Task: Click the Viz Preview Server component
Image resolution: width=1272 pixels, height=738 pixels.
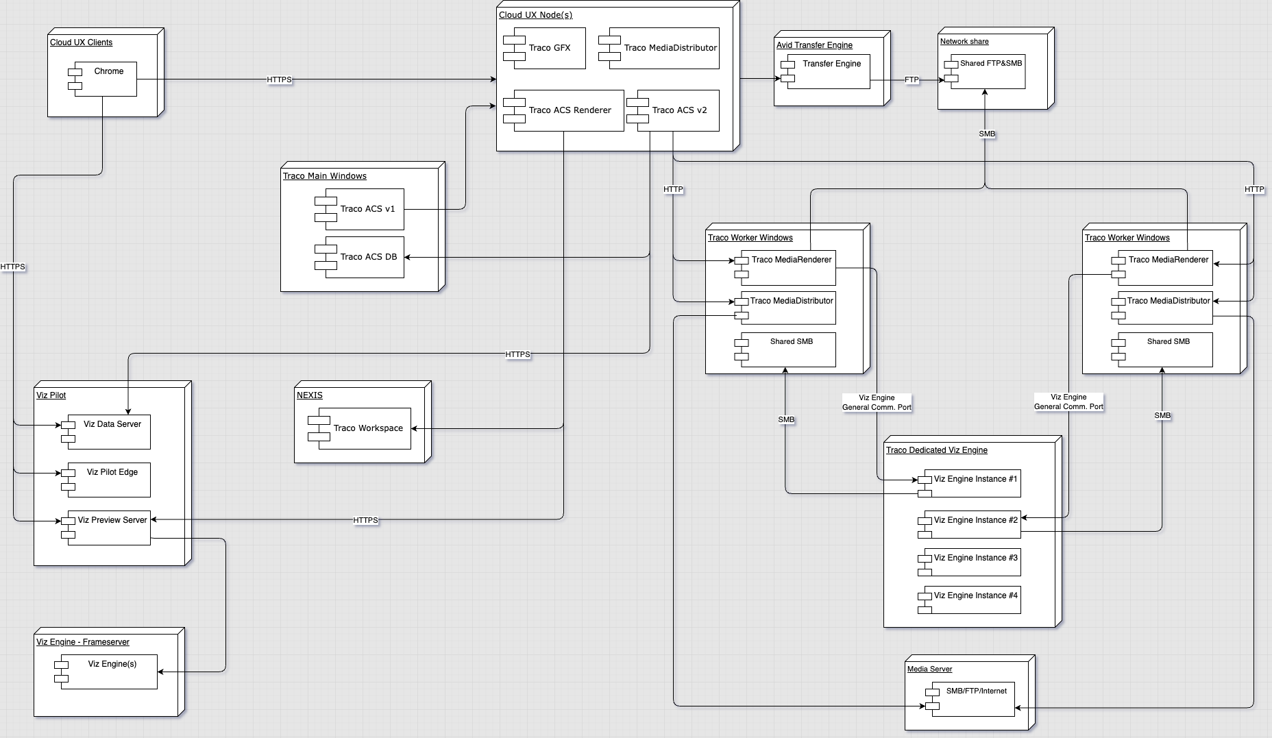Action: point(112,528)
